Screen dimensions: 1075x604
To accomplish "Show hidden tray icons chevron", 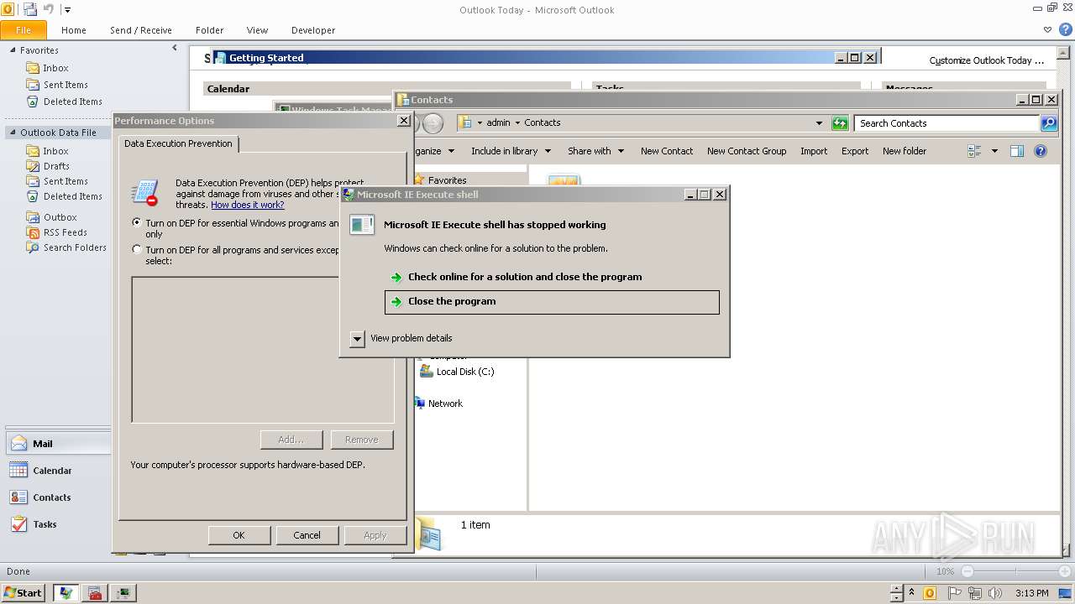I will pyautogui.click(x=912, y=593).
